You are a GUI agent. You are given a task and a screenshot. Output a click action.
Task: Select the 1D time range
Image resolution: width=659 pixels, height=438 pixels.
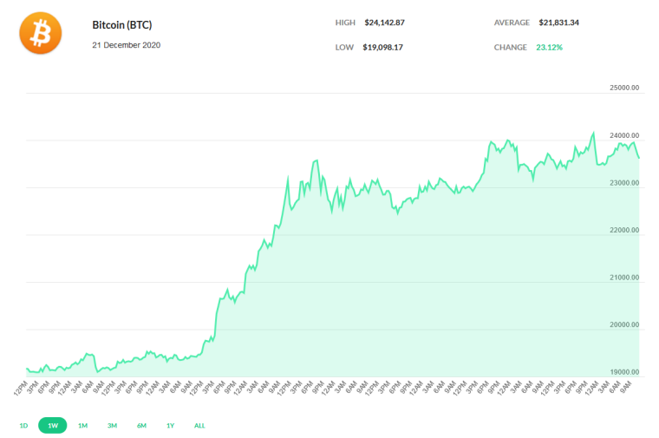pyautogui.click(x=23, y=425)
